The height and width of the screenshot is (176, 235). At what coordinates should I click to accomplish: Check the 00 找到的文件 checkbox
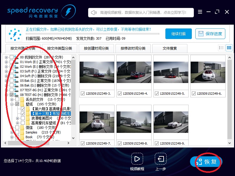11,57
